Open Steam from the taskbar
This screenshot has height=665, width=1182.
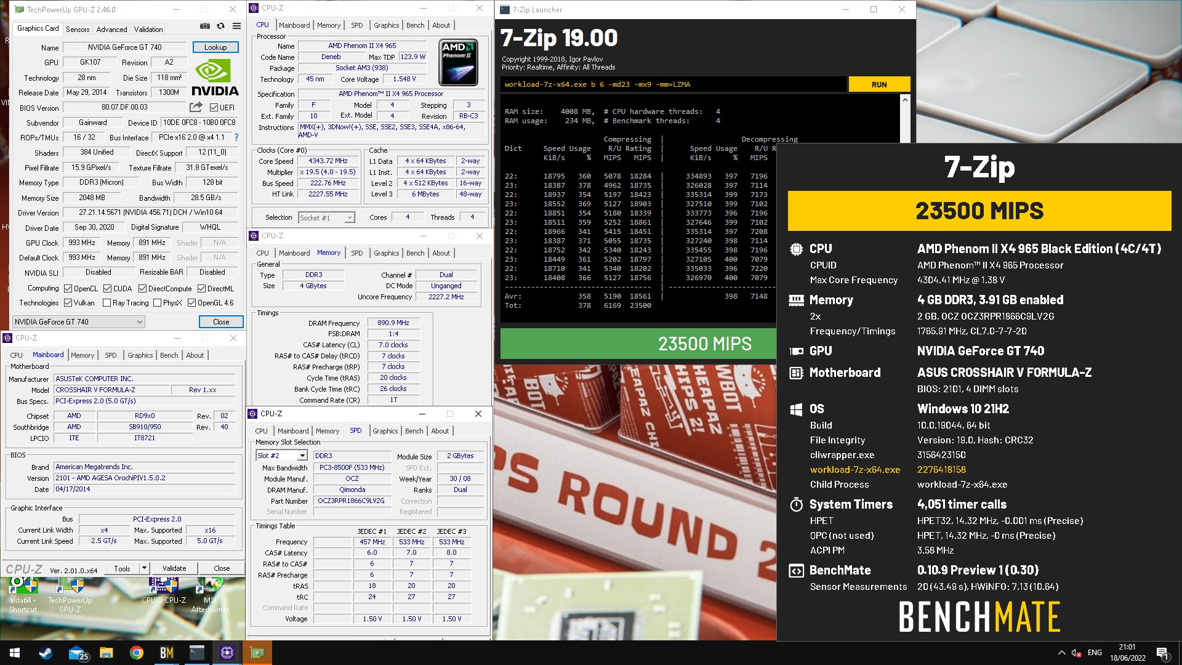click(x=46, y=653)
